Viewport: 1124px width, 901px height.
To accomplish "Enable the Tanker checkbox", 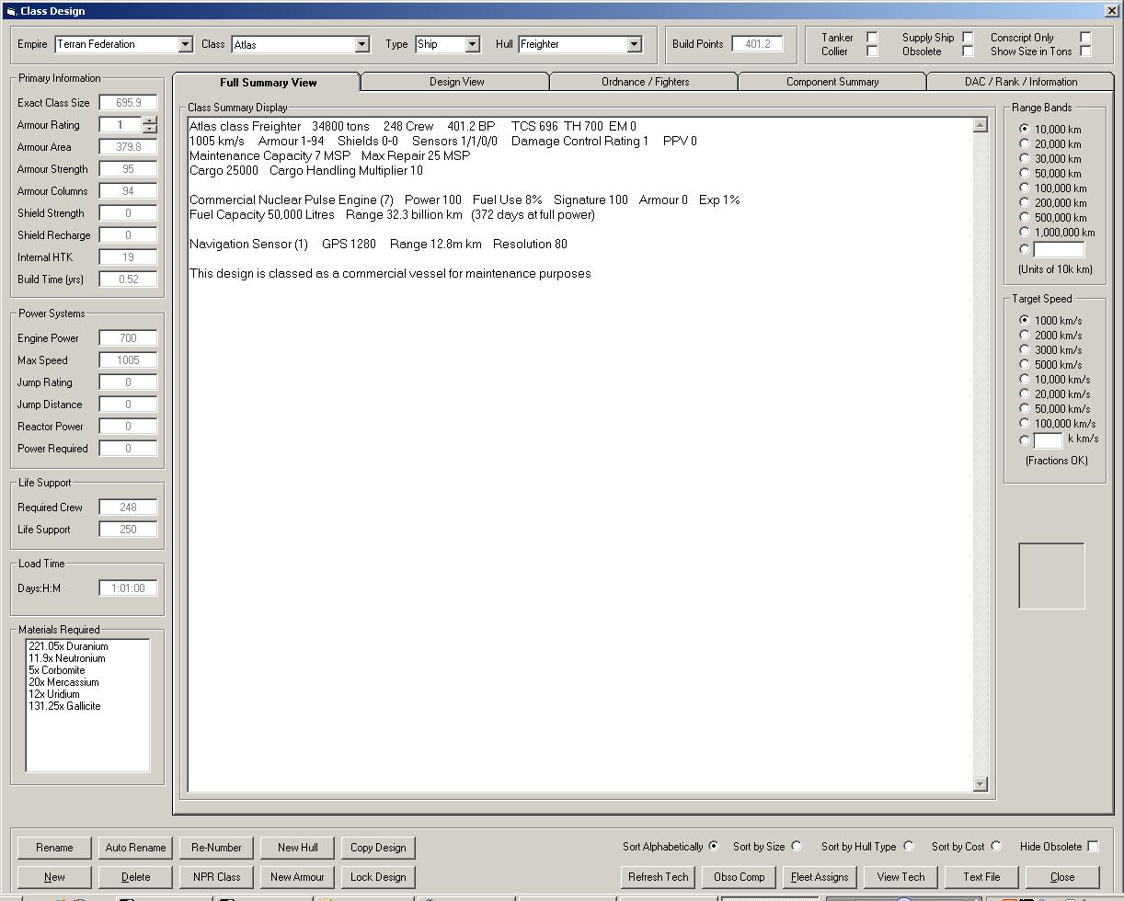I will pyautogui.click(x=872, y=38).
